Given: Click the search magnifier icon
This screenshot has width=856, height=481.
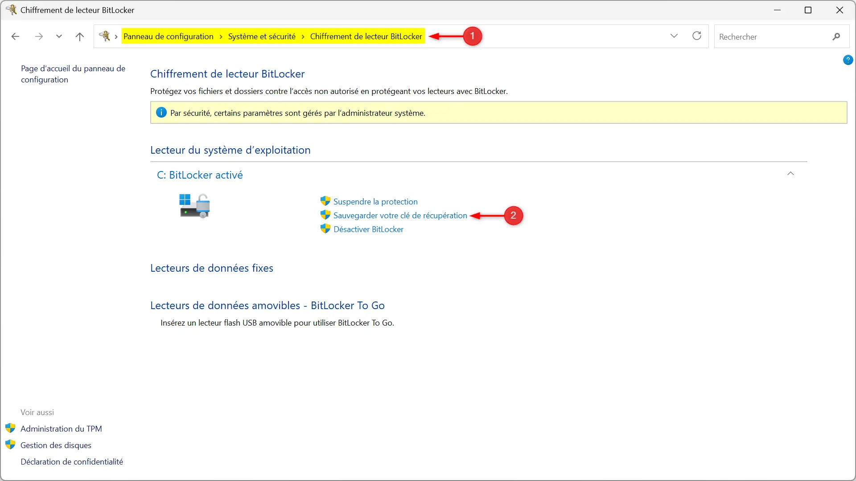Looking at the screenshot, I should click(x=836, y=37).
